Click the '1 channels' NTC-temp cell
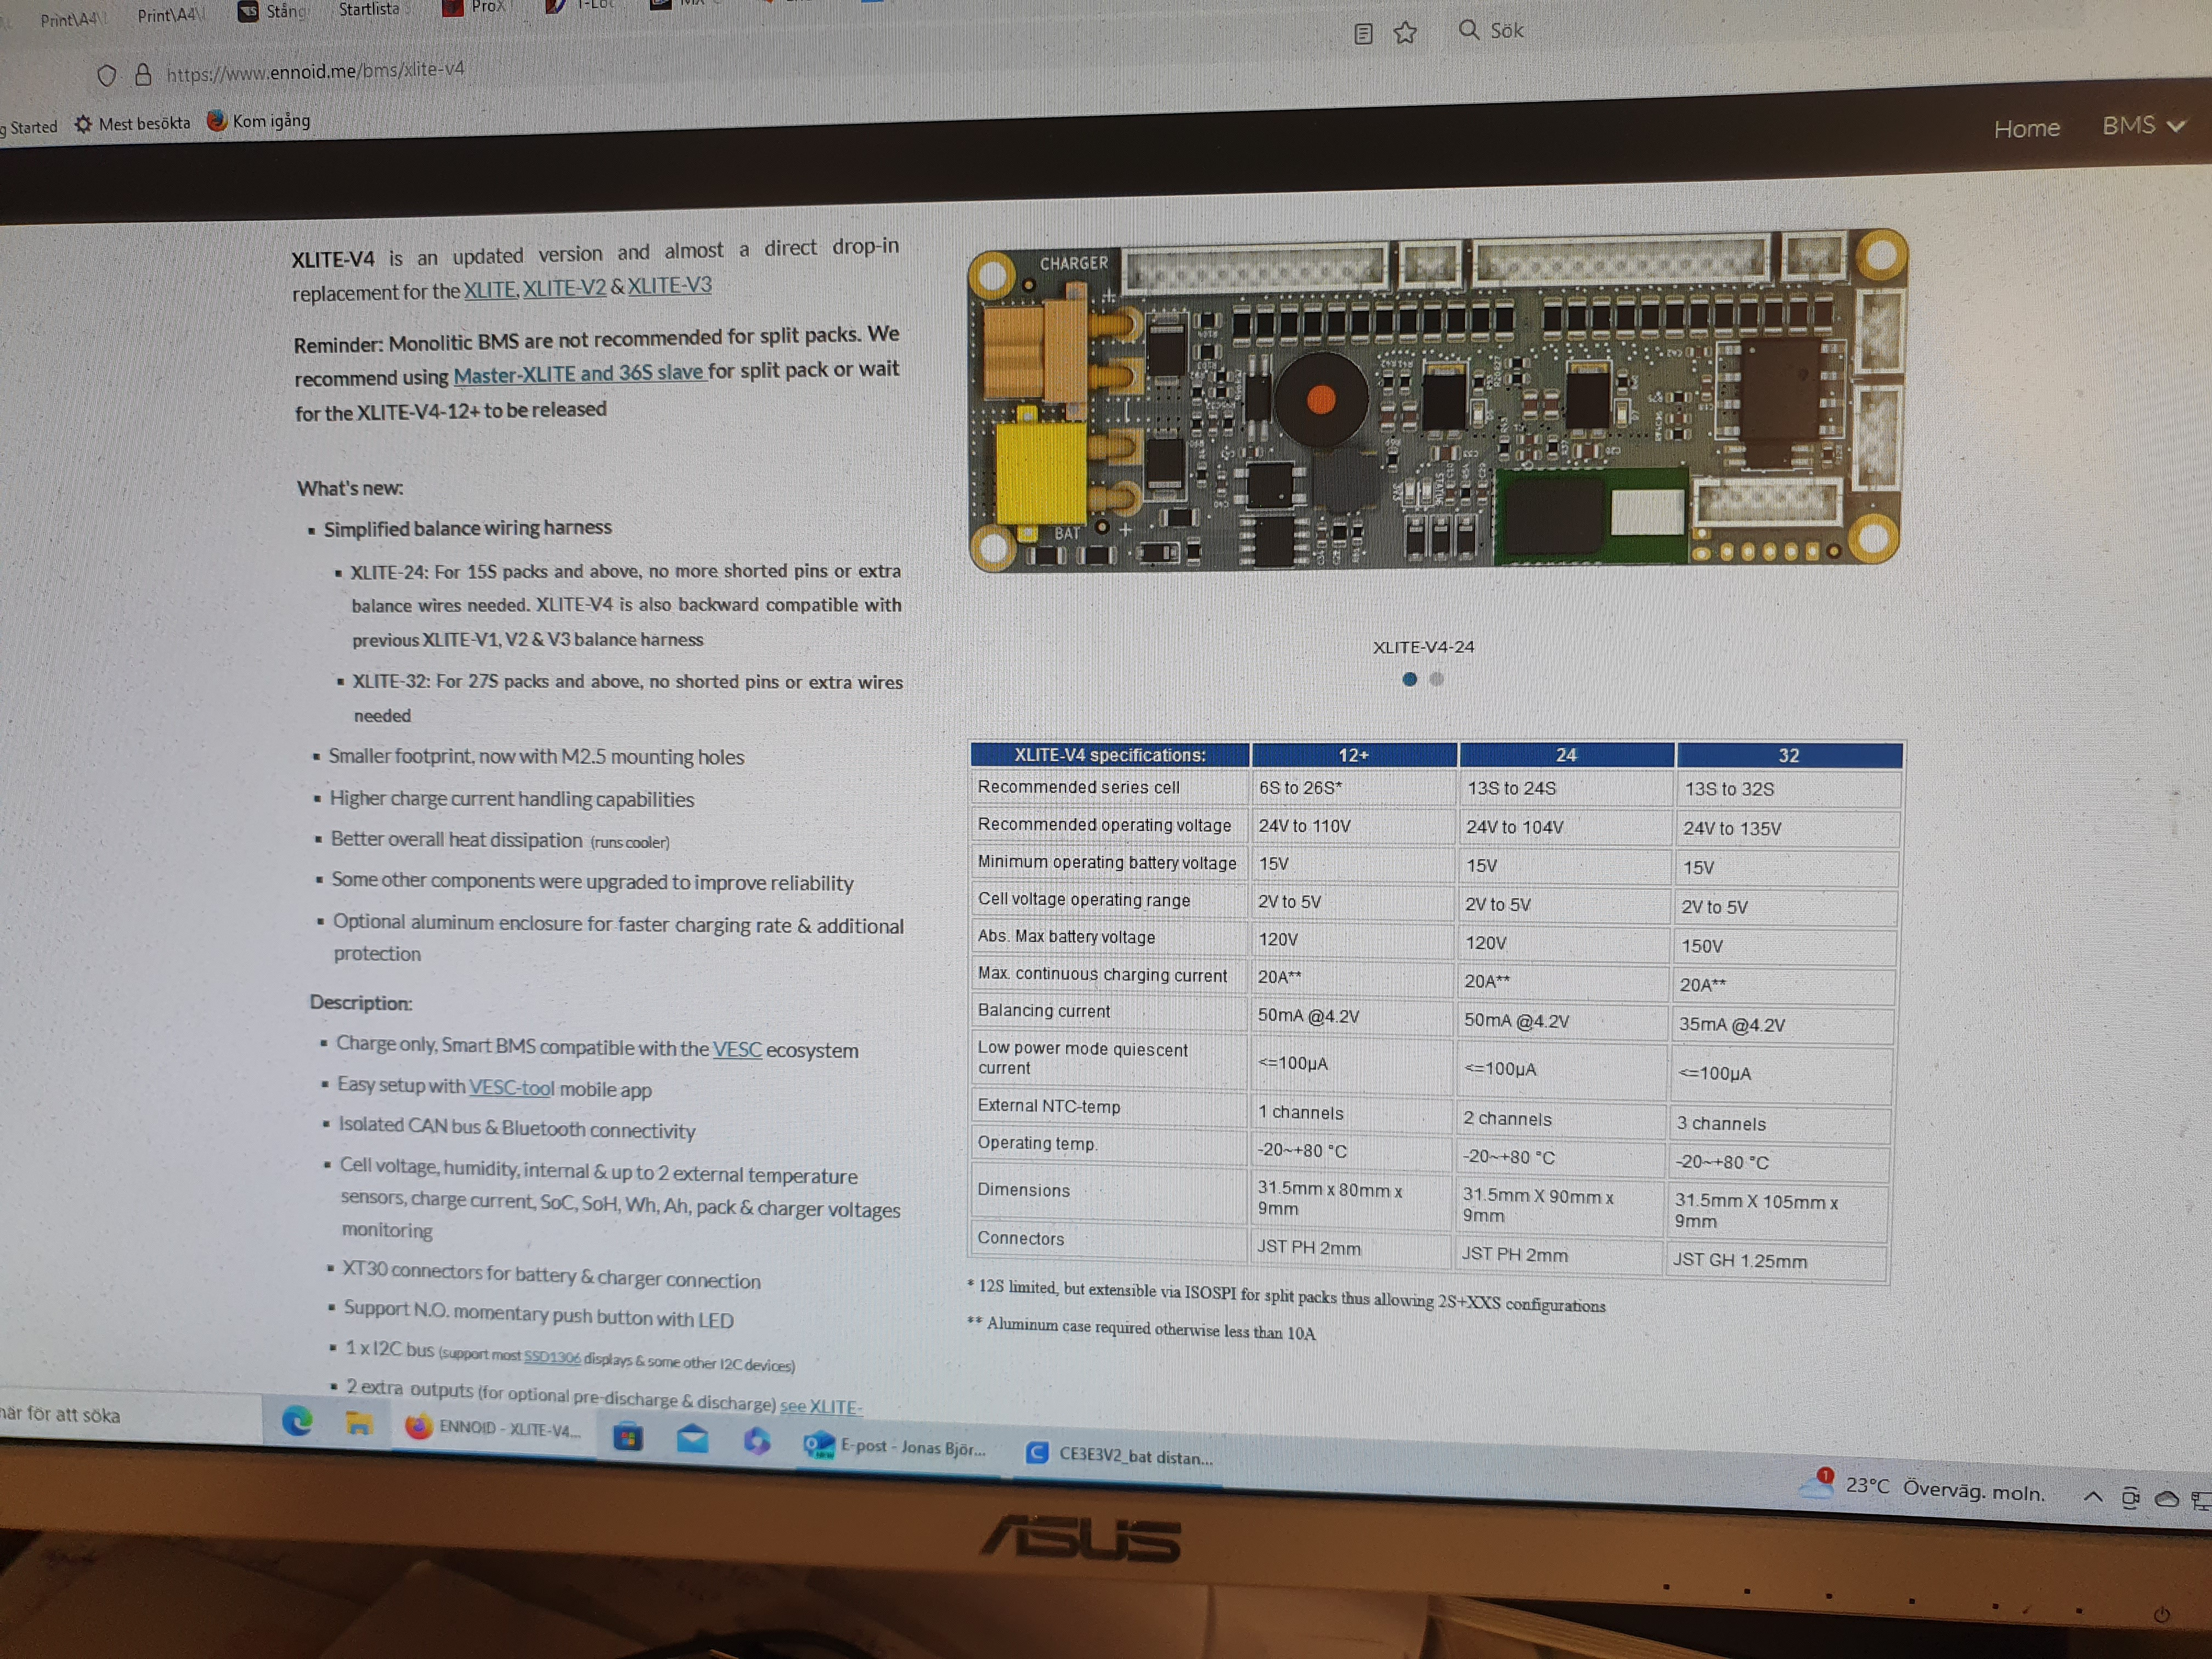2212x1659 pixels. tap(1351, 1113)
